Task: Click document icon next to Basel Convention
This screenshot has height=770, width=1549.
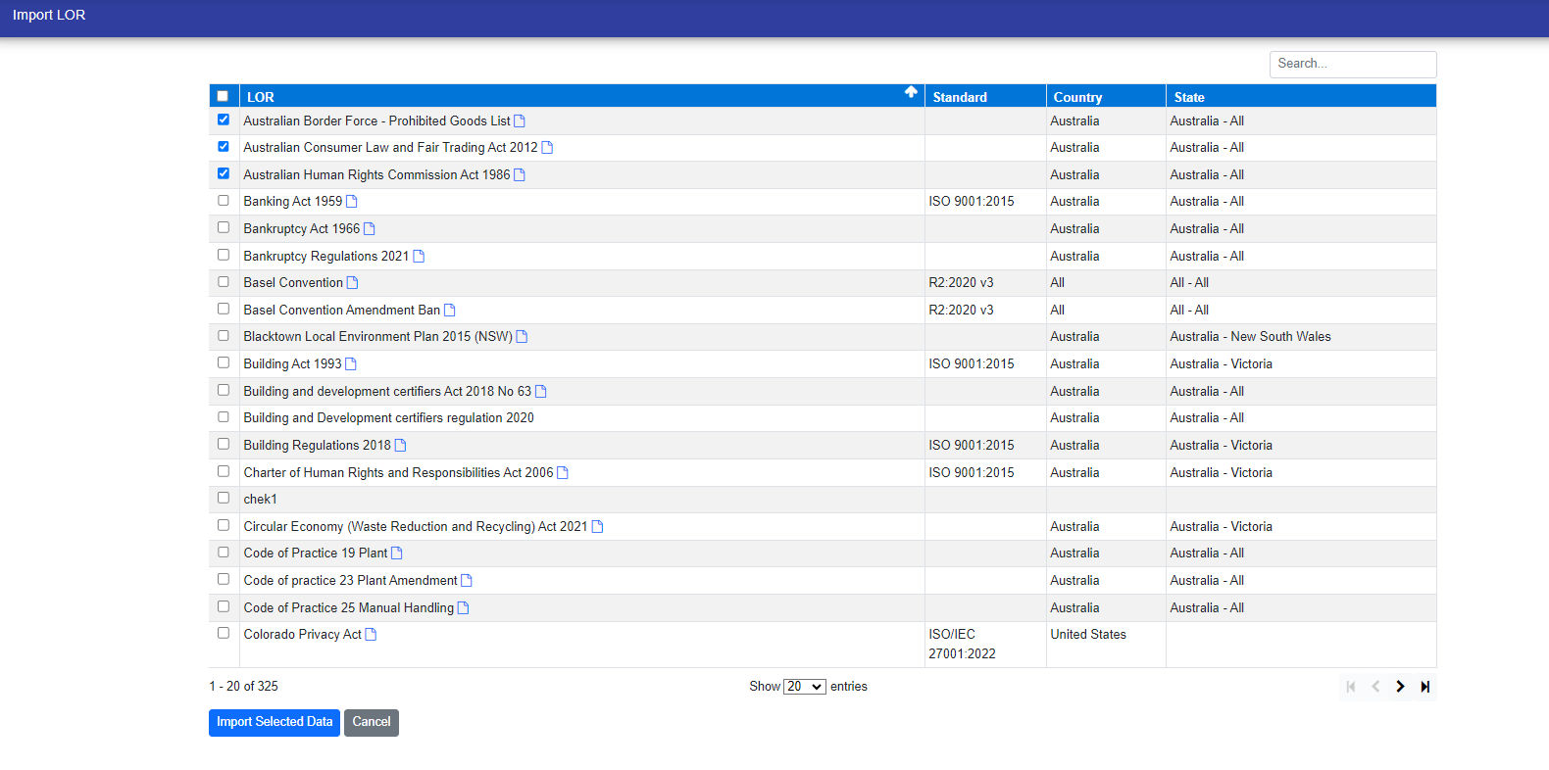Action: point(352,283)
